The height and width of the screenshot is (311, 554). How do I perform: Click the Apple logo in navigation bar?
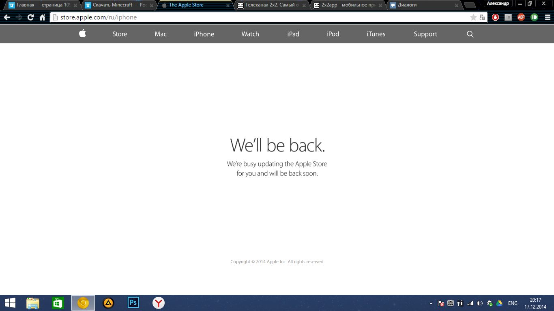click(x=82, y=34)
